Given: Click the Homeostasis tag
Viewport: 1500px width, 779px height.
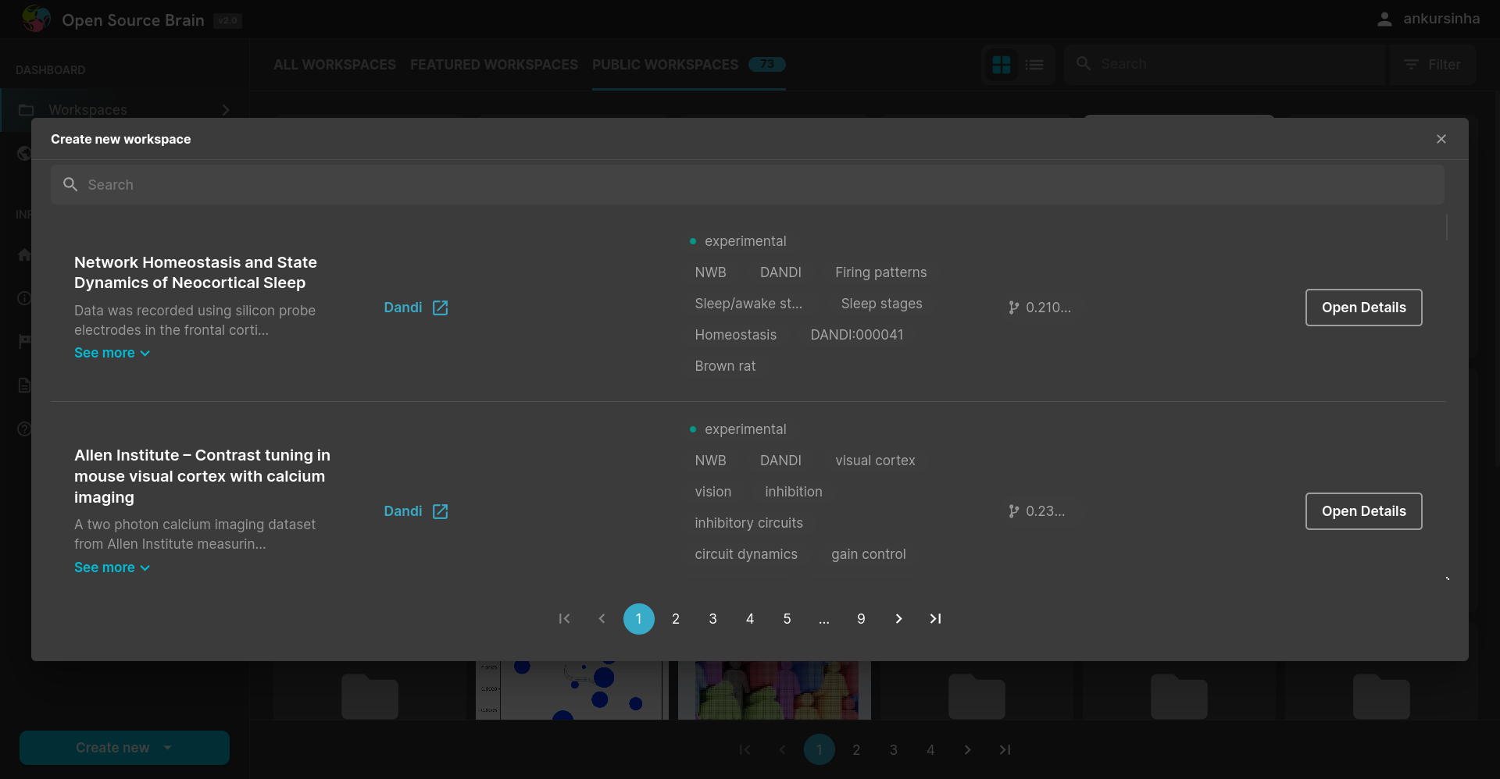Looking at the screenshot, I should [736, 335].
